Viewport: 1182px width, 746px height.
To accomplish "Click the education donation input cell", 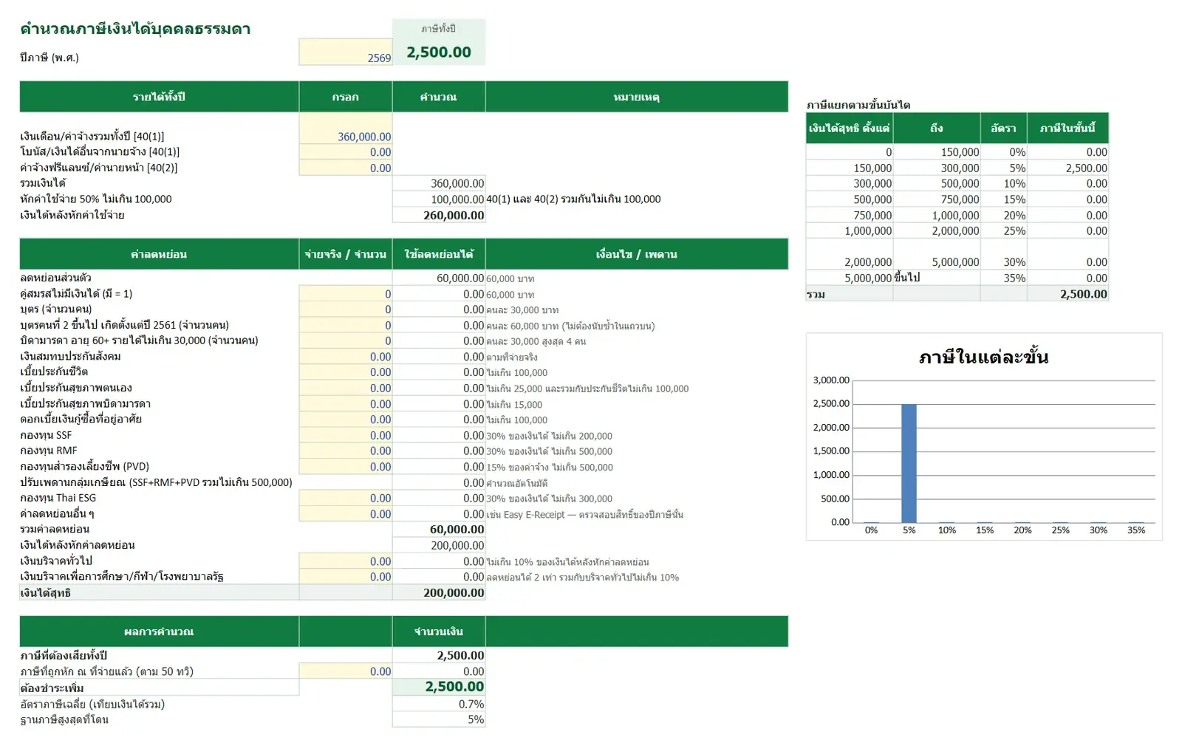I will (346, 577).
